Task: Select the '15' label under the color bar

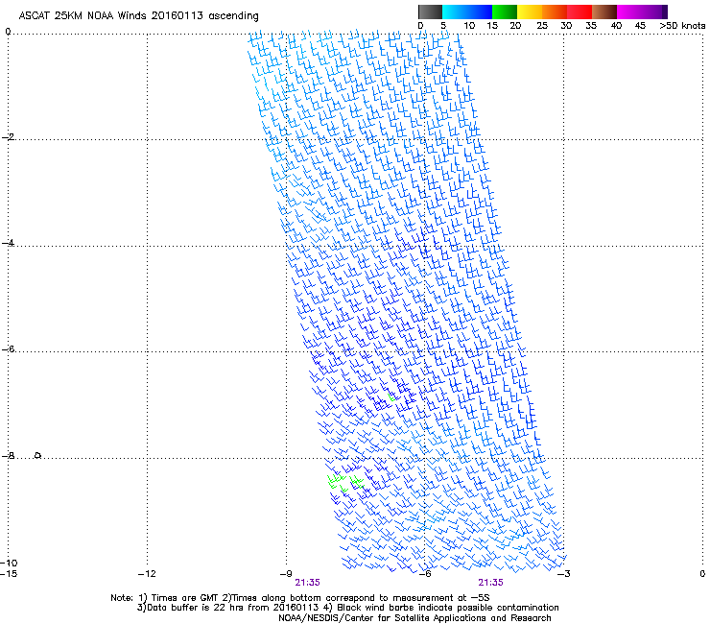Action: pos(492,26)
